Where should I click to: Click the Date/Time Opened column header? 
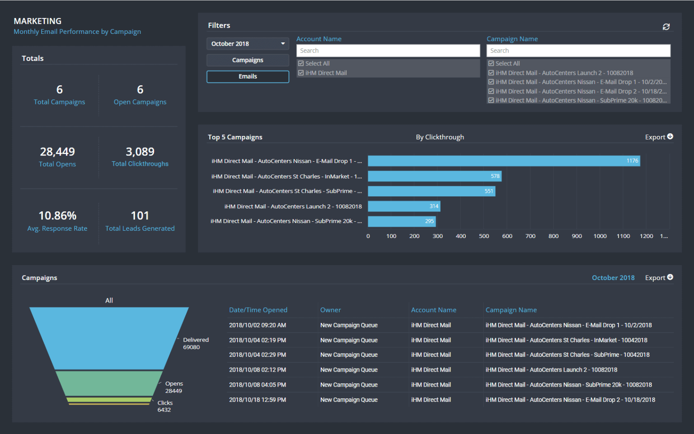click(x=258, y=310)
